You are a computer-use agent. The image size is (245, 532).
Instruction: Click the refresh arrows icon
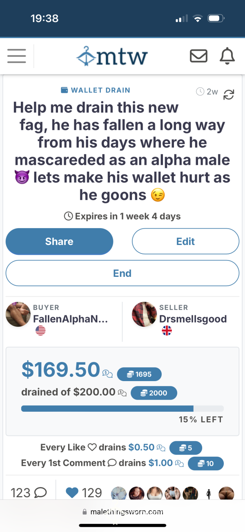[x=229, y=94]
